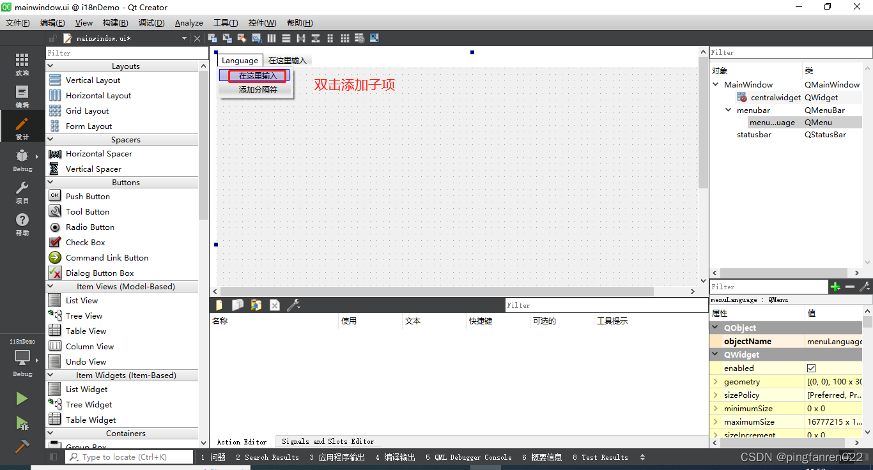Start debugging with the run-debug icon
Image resolution: width=873 pixels, height=470 pixels.
click(22, 423)
